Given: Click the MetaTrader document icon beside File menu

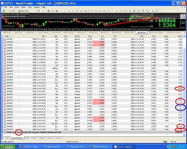Looking at the screenshot, I should tap(2, 7).
